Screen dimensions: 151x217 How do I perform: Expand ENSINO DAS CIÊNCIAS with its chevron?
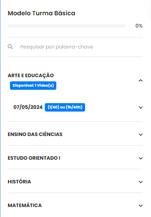[141, 134]
